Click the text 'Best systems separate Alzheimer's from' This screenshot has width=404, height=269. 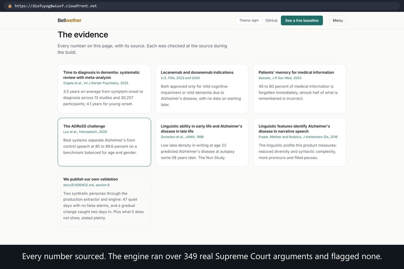pyautogui.click(x=99, y=140)
